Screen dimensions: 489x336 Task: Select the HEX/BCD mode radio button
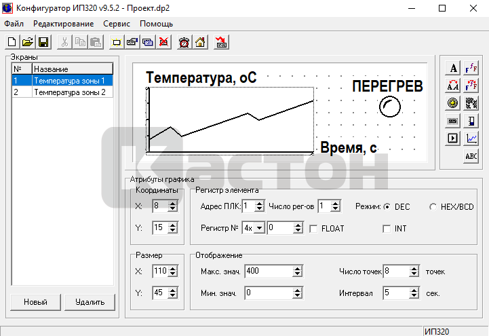pos(433,206)
